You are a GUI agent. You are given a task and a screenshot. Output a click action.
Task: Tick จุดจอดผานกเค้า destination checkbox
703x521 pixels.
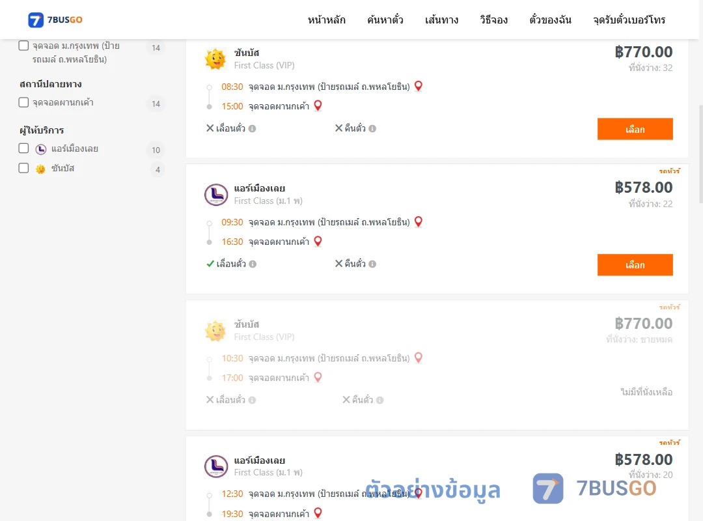(24, 102)
